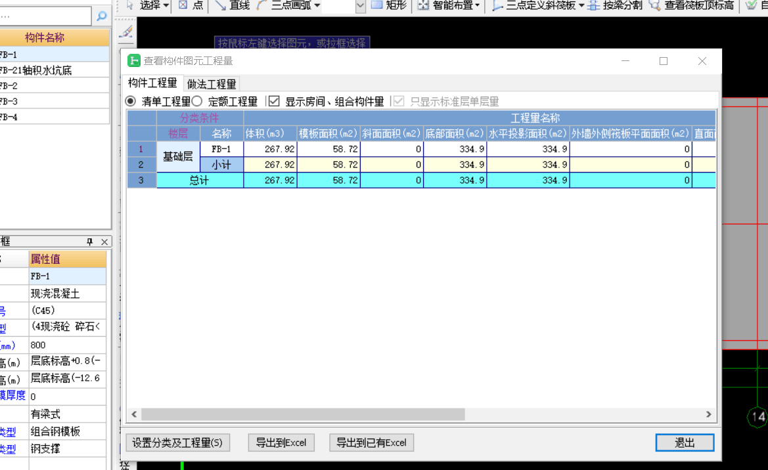Screen dimensions: 768x470
Task: Expand the 三点画弧 dropdown arrow
Action: (x=317, y=5)
